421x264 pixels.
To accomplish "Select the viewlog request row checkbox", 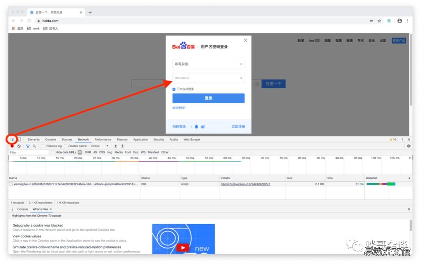I will coord(11,184).
